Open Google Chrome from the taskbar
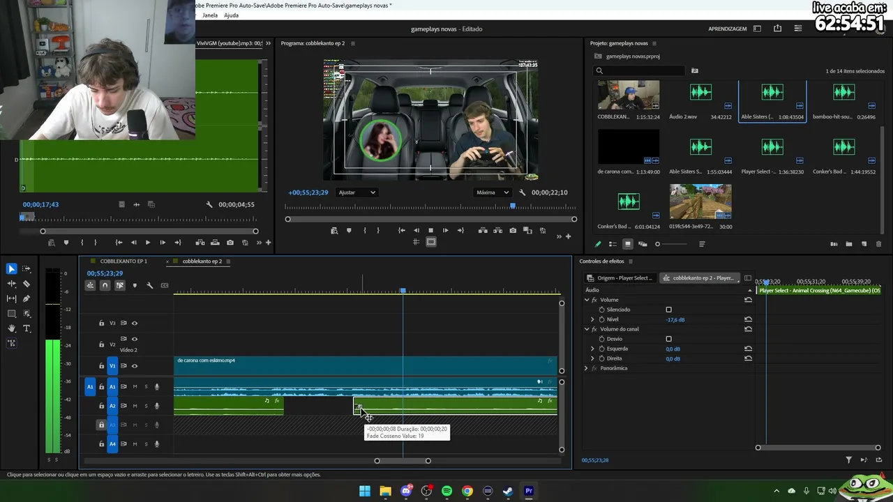The height and width of the screenshot is (502, 893). 467,491
